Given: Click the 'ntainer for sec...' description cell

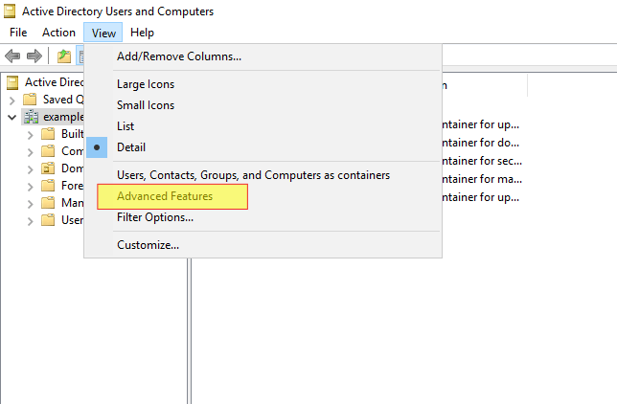Looking at the screenshot, I should (483, 161).
